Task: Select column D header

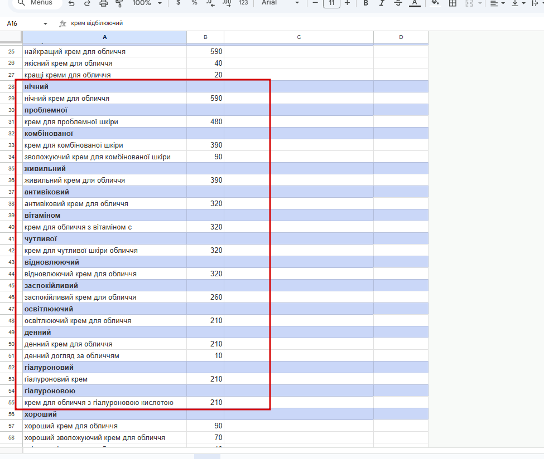Action: pyautogui.click(x=401, y=37)
